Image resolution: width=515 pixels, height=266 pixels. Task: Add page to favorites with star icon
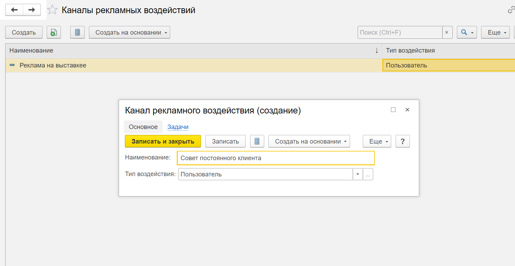[52, 10]
